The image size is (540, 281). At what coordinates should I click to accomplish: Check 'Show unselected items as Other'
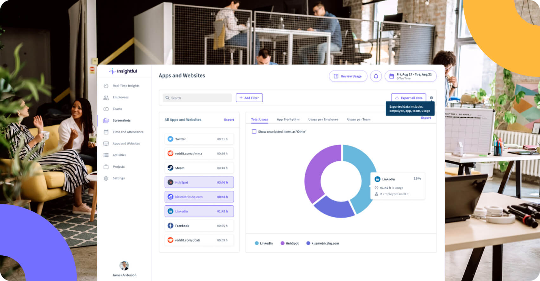pyautogui.click(x=254, y=132)
